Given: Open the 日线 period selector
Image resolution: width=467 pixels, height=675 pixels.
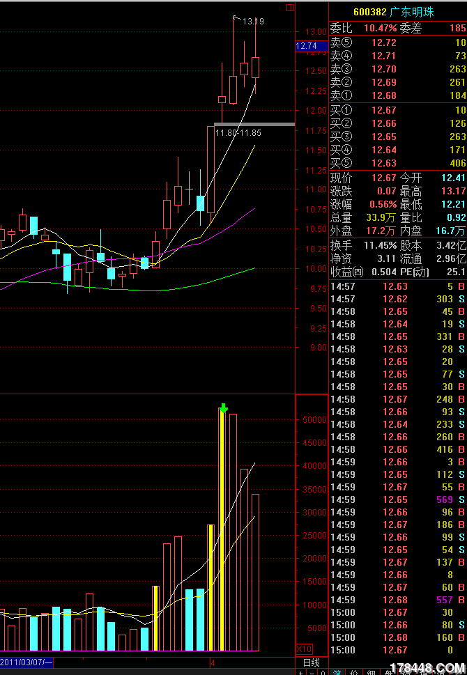Looking at the screenshot, I should point(311,662).
